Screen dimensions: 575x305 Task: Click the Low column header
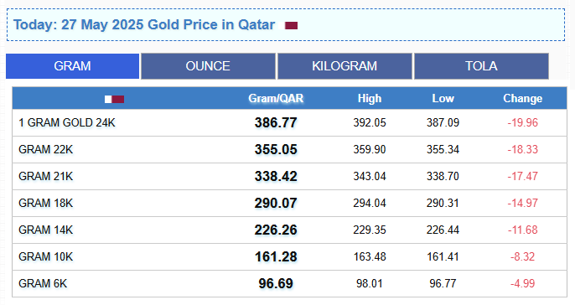(x=443, y=98)
